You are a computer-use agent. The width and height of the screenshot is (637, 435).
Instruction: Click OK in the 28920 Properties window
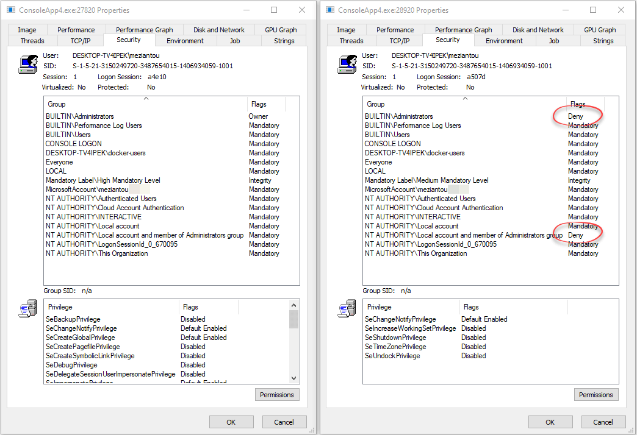tap(550, 422)
